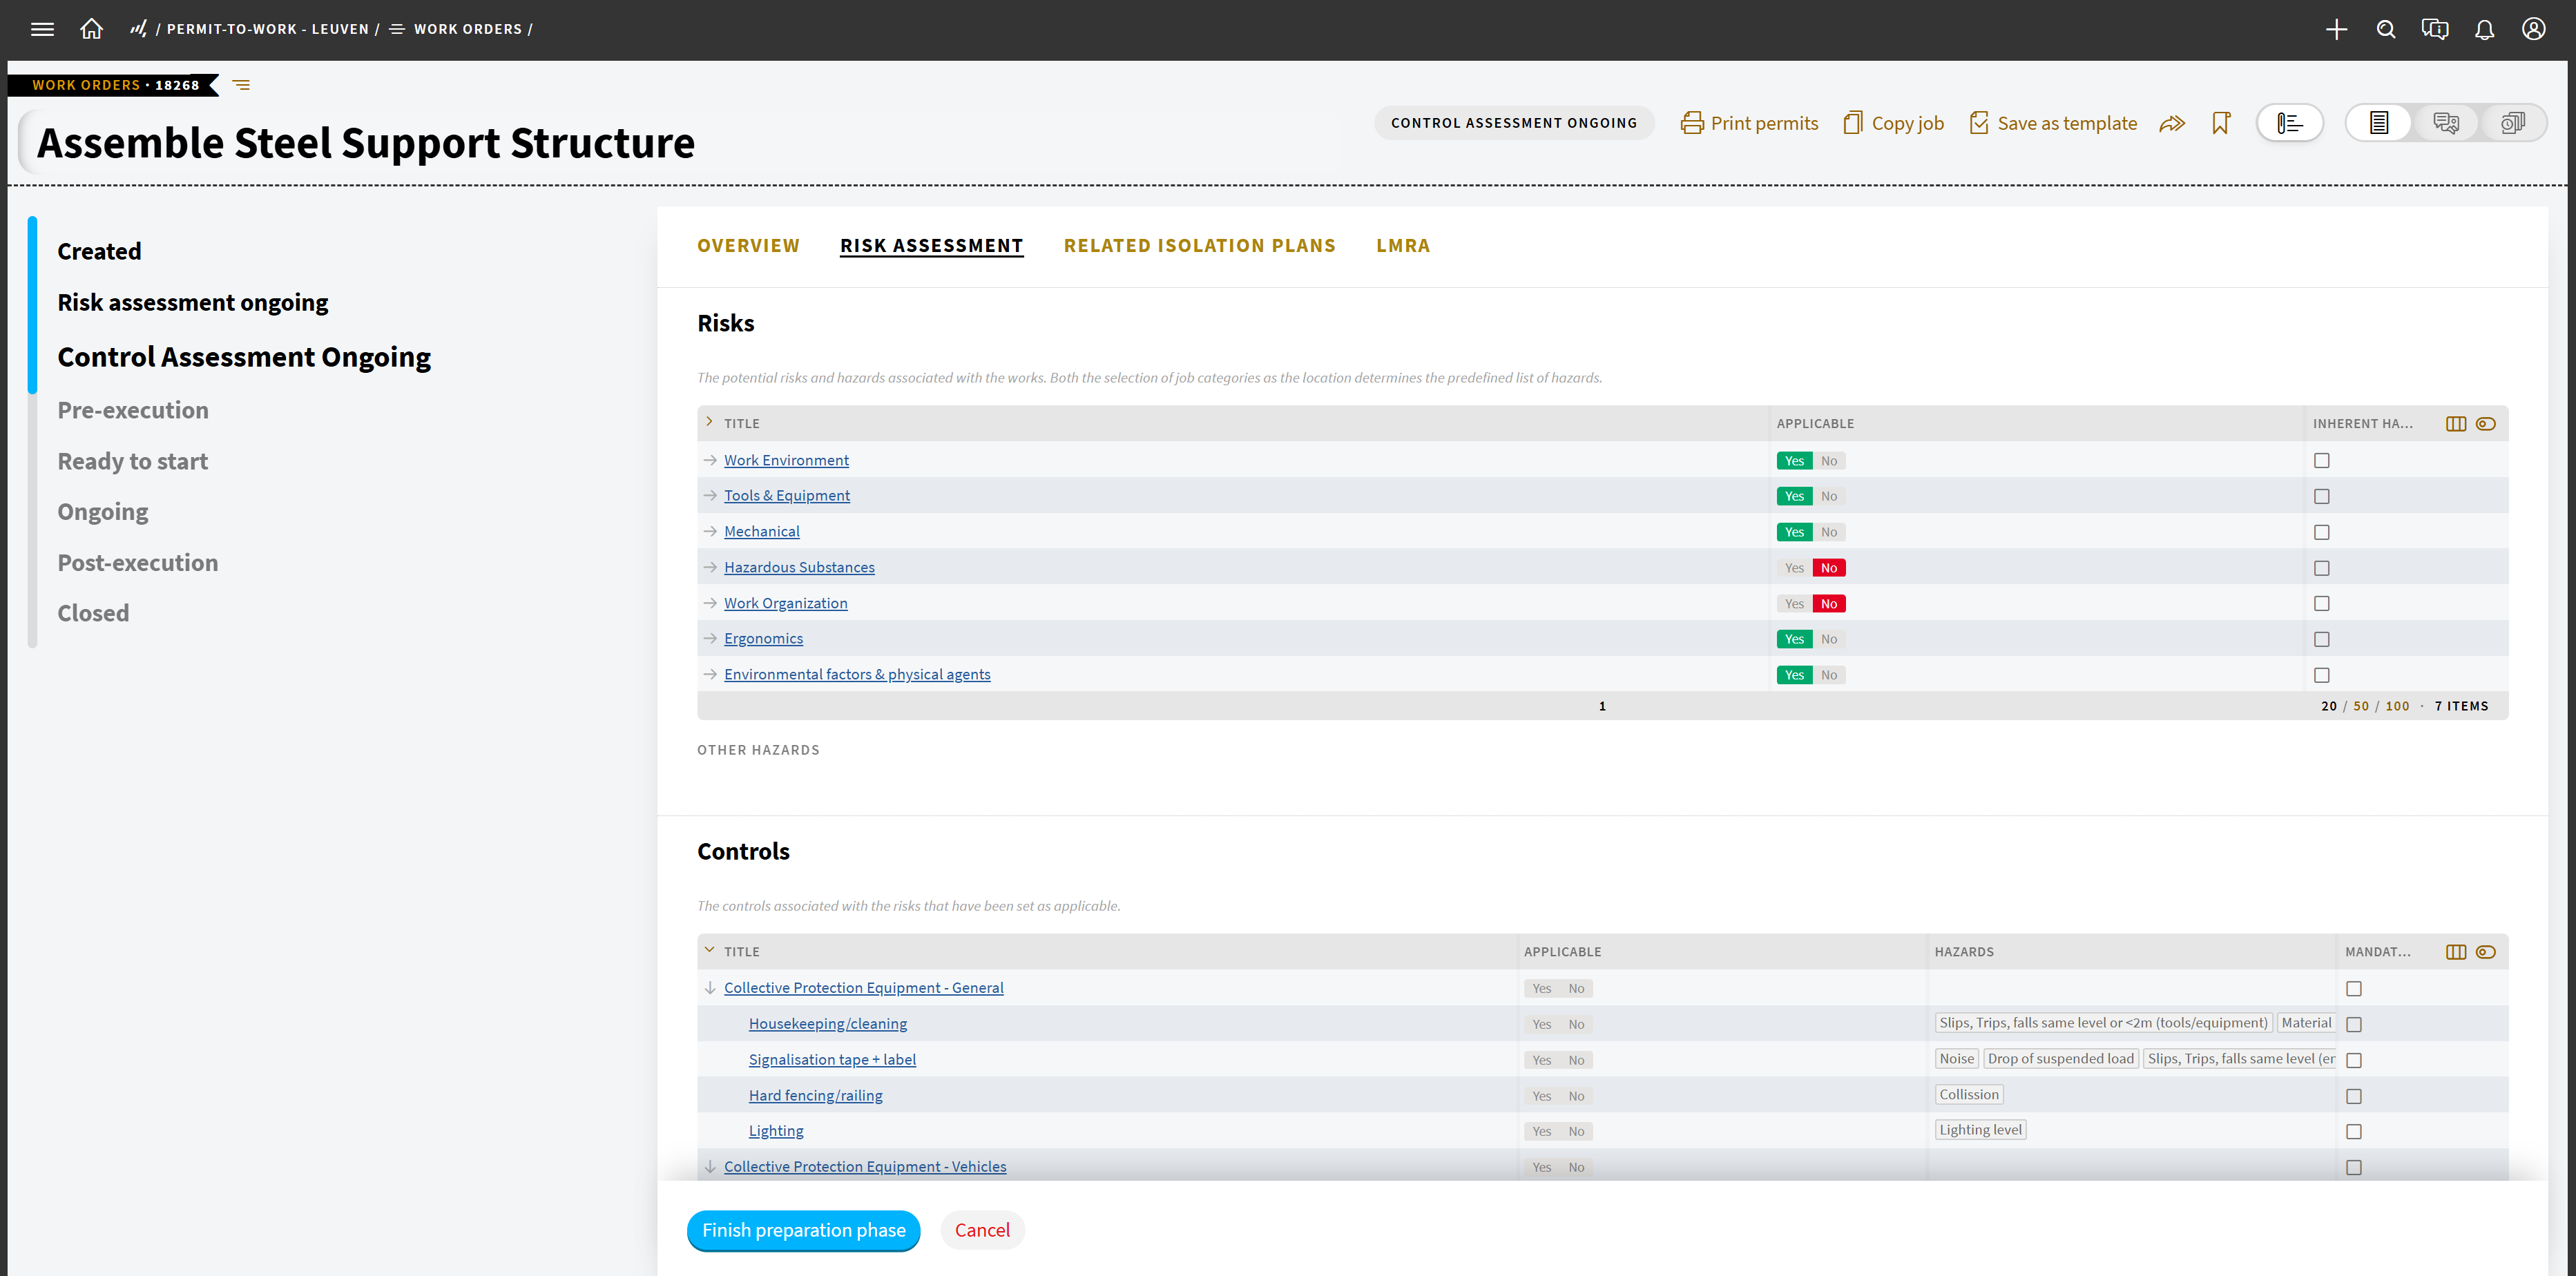Click the Cancel button
The height and width of the screenshot is (1276, 2576).
[x=982, y=1230]
